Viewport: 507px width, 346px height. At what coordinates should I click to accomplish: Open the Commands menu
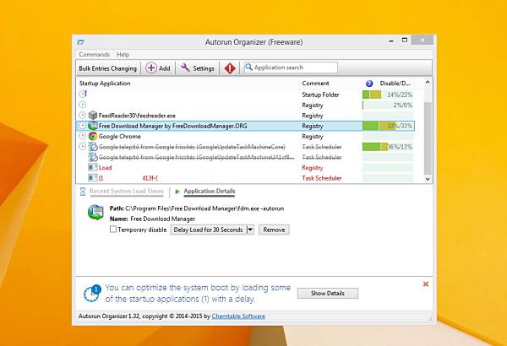[95, 55]
